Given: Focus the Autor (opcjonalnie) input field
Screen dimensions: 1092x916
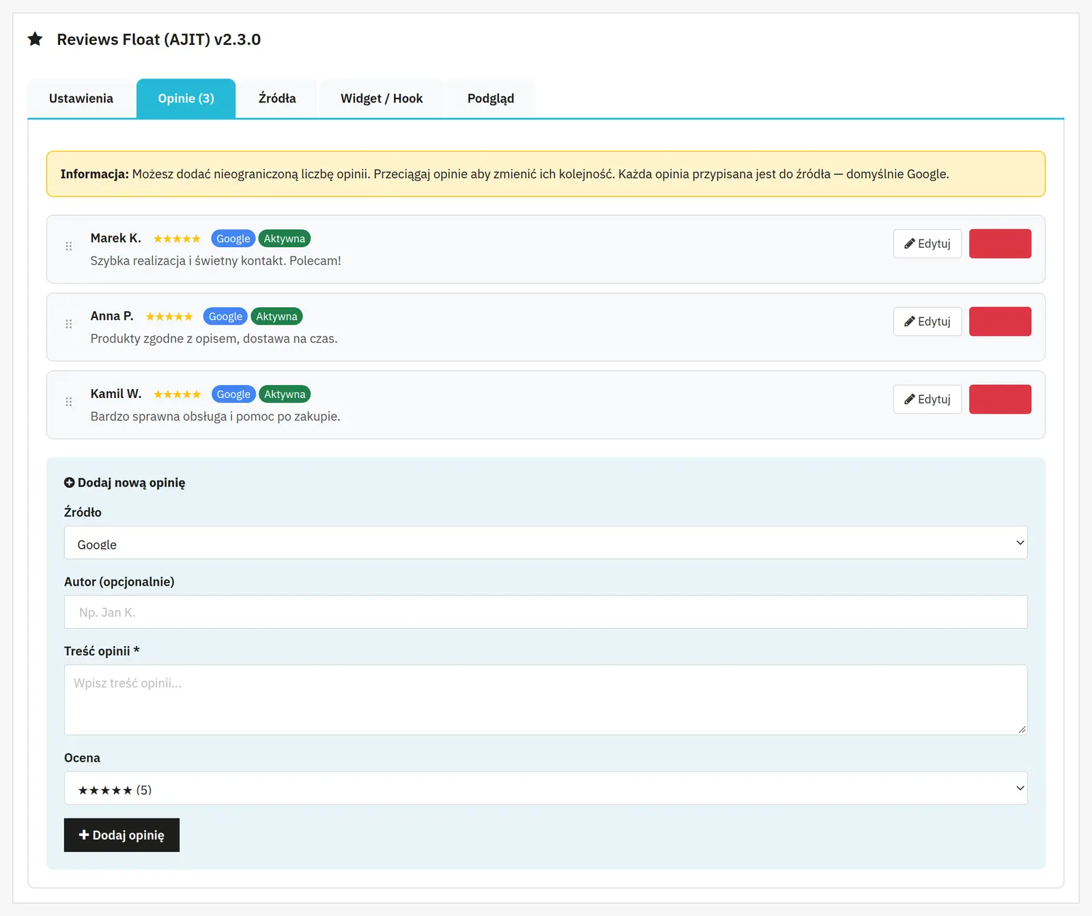Looking at the screenshot, I should pos(545,612).
